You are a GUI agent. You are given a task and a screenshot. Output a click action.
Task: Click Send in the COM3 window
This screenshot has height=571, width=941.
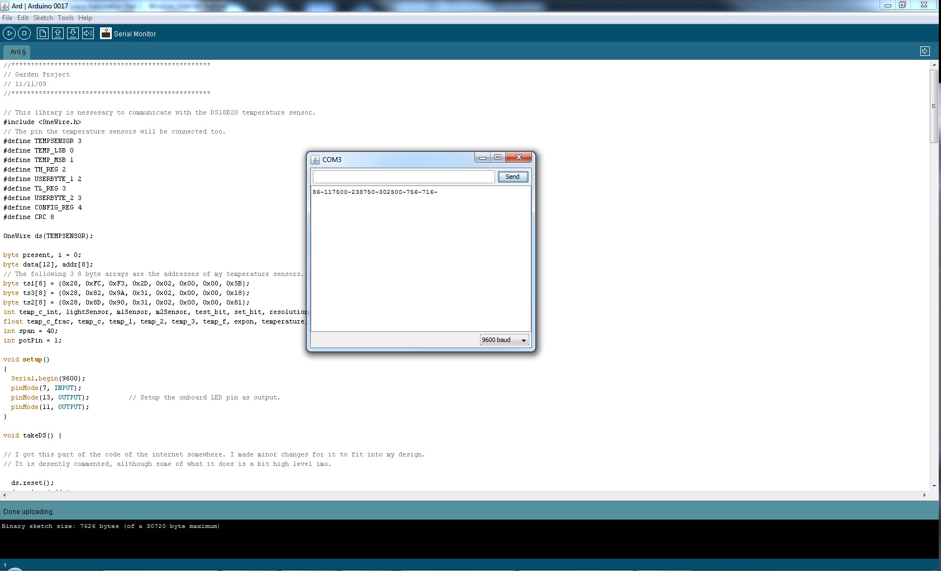512,177
